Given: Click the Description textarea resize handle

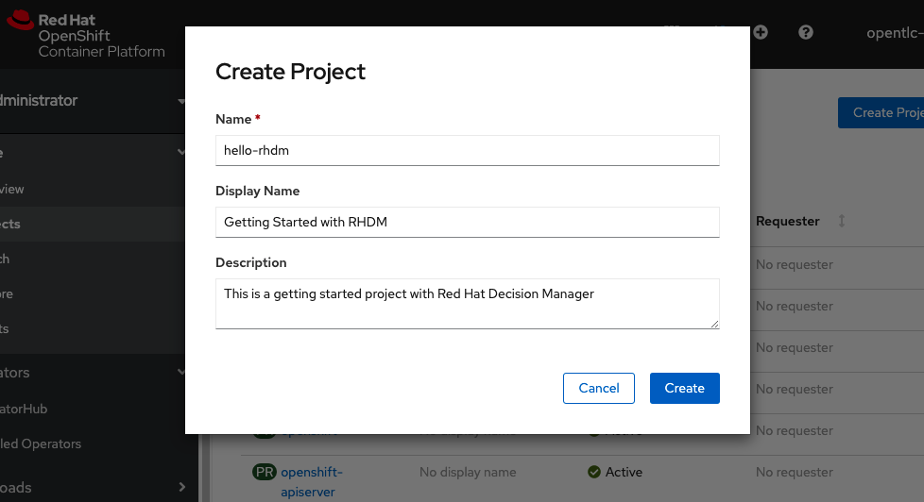Looking at the screenshot, I should click(x=714, y=324).
